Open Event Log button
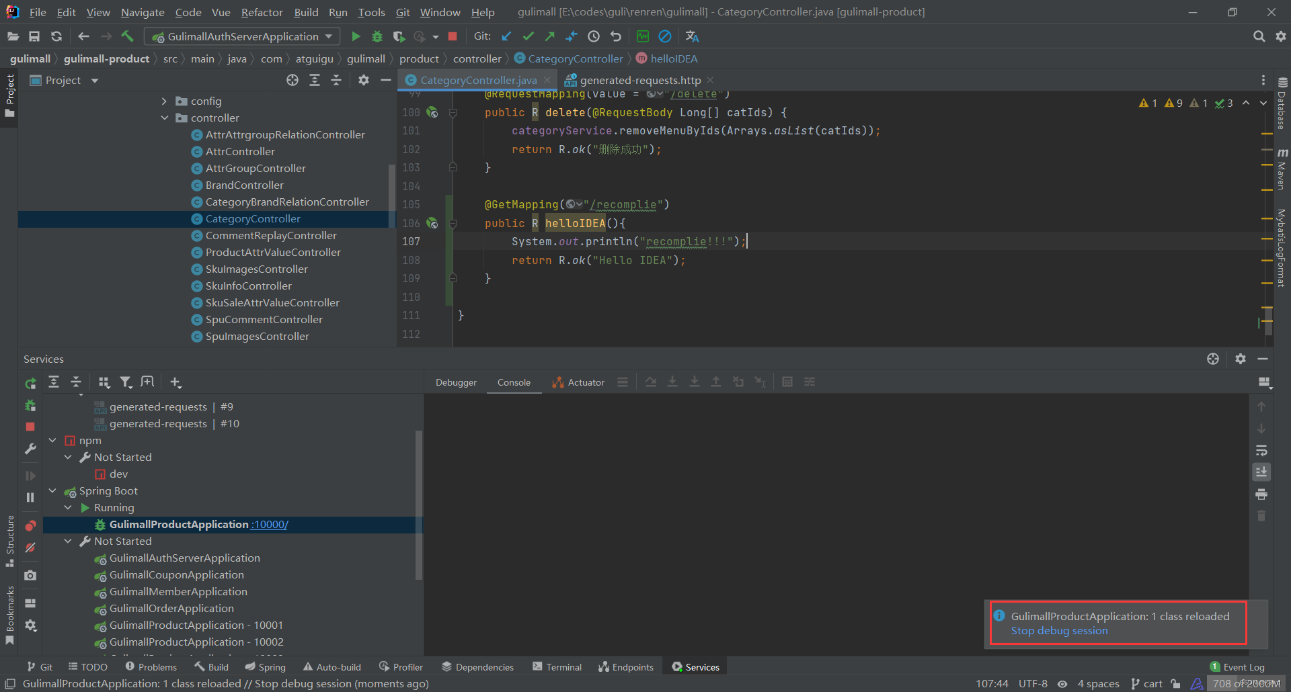Image resolution: width=1291 pixels, height=692 pixels. (x=1237, y=667)
